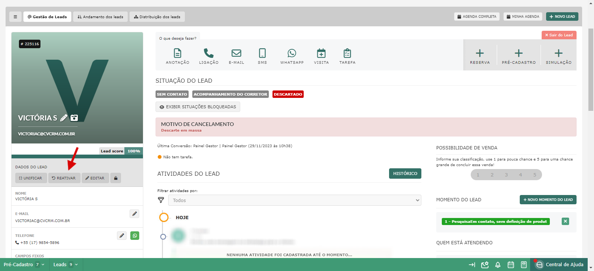Start a Ligação phone call
The image size is (594, 271).
click(x=209, y=56)
